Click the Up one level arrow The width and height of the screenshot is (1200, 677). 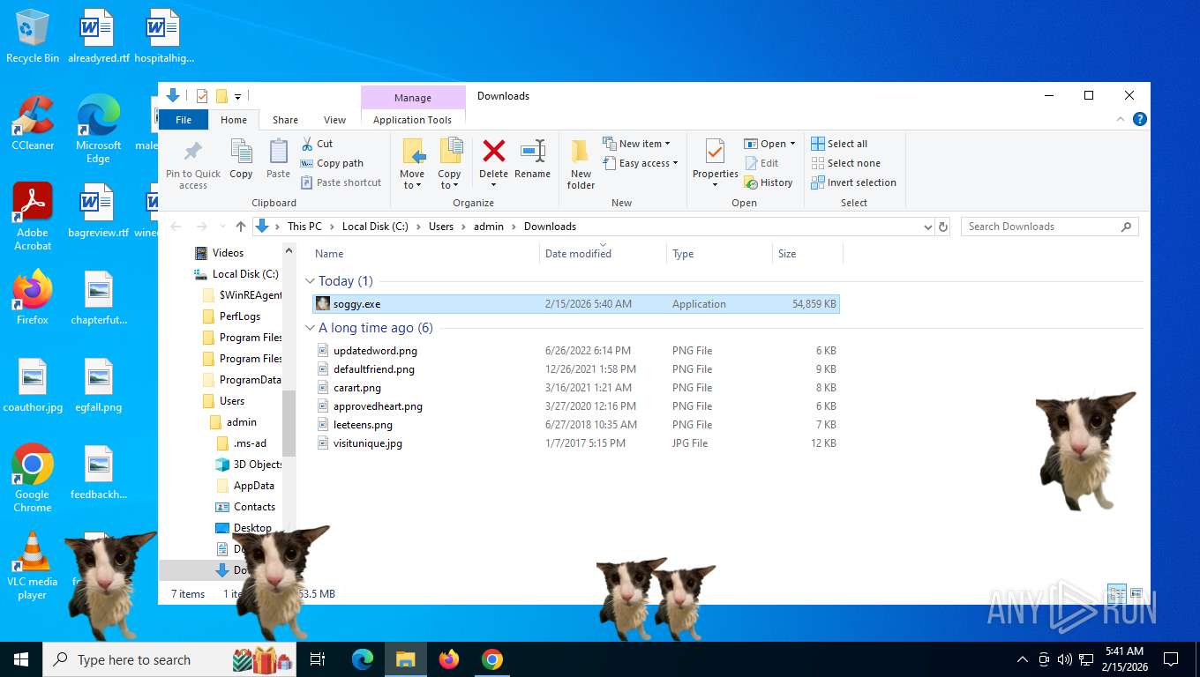(x=240, y=227)
